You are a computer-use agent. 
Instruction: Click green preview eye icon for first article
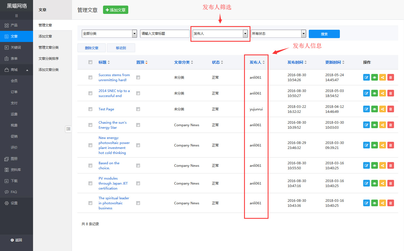coord(374,78)
